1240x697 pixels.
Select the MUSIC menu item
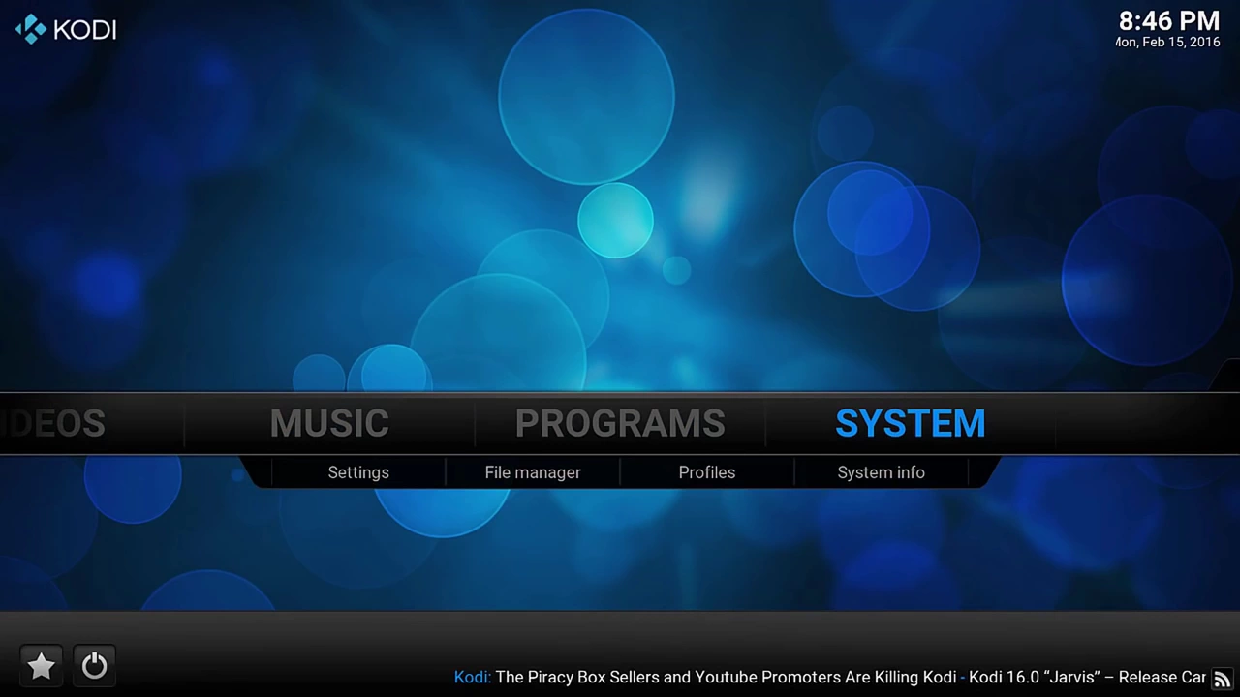point(329,423)
